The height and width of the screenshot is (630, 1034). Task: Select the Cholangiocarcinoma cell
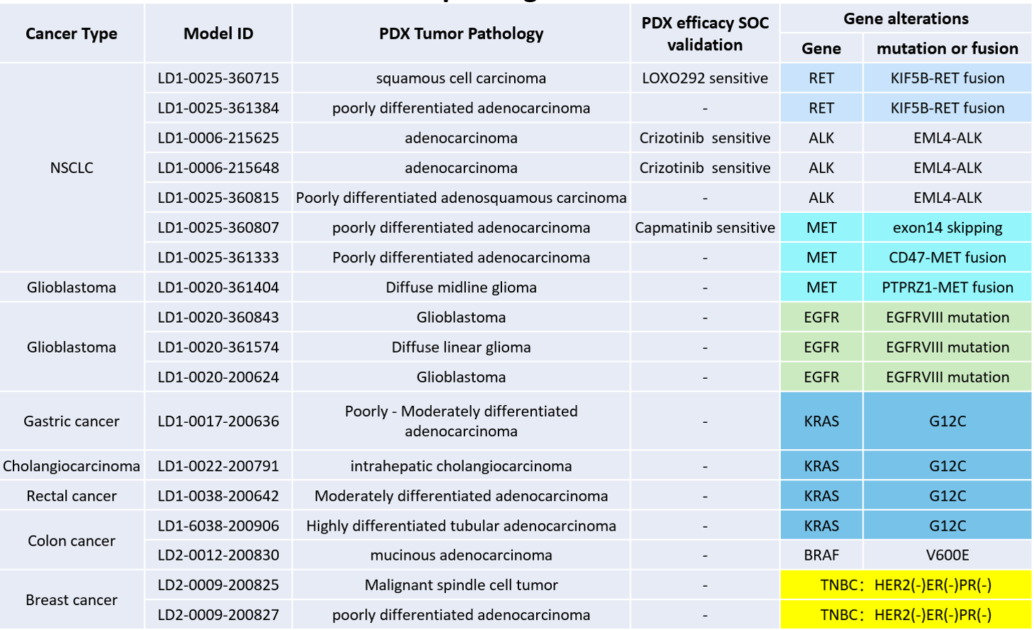(71, 466)
